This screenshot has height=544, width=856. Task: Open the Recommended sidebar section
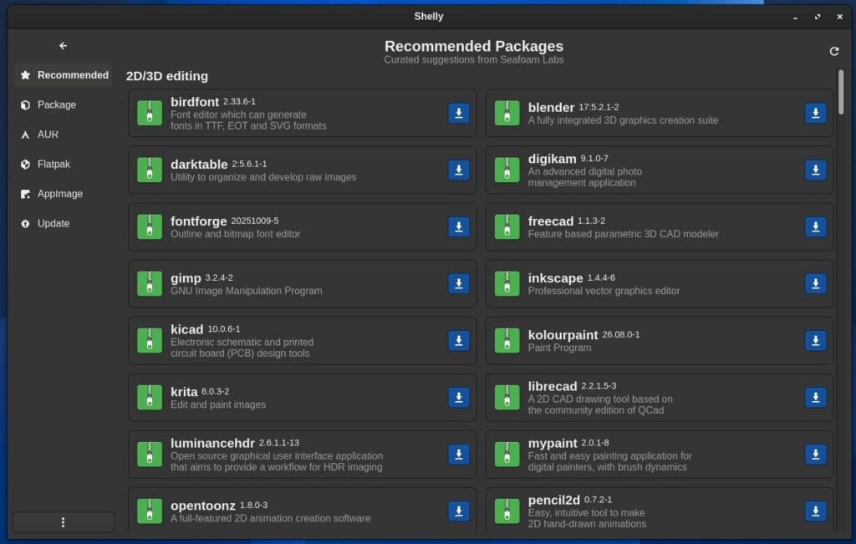tap(64, 75)
